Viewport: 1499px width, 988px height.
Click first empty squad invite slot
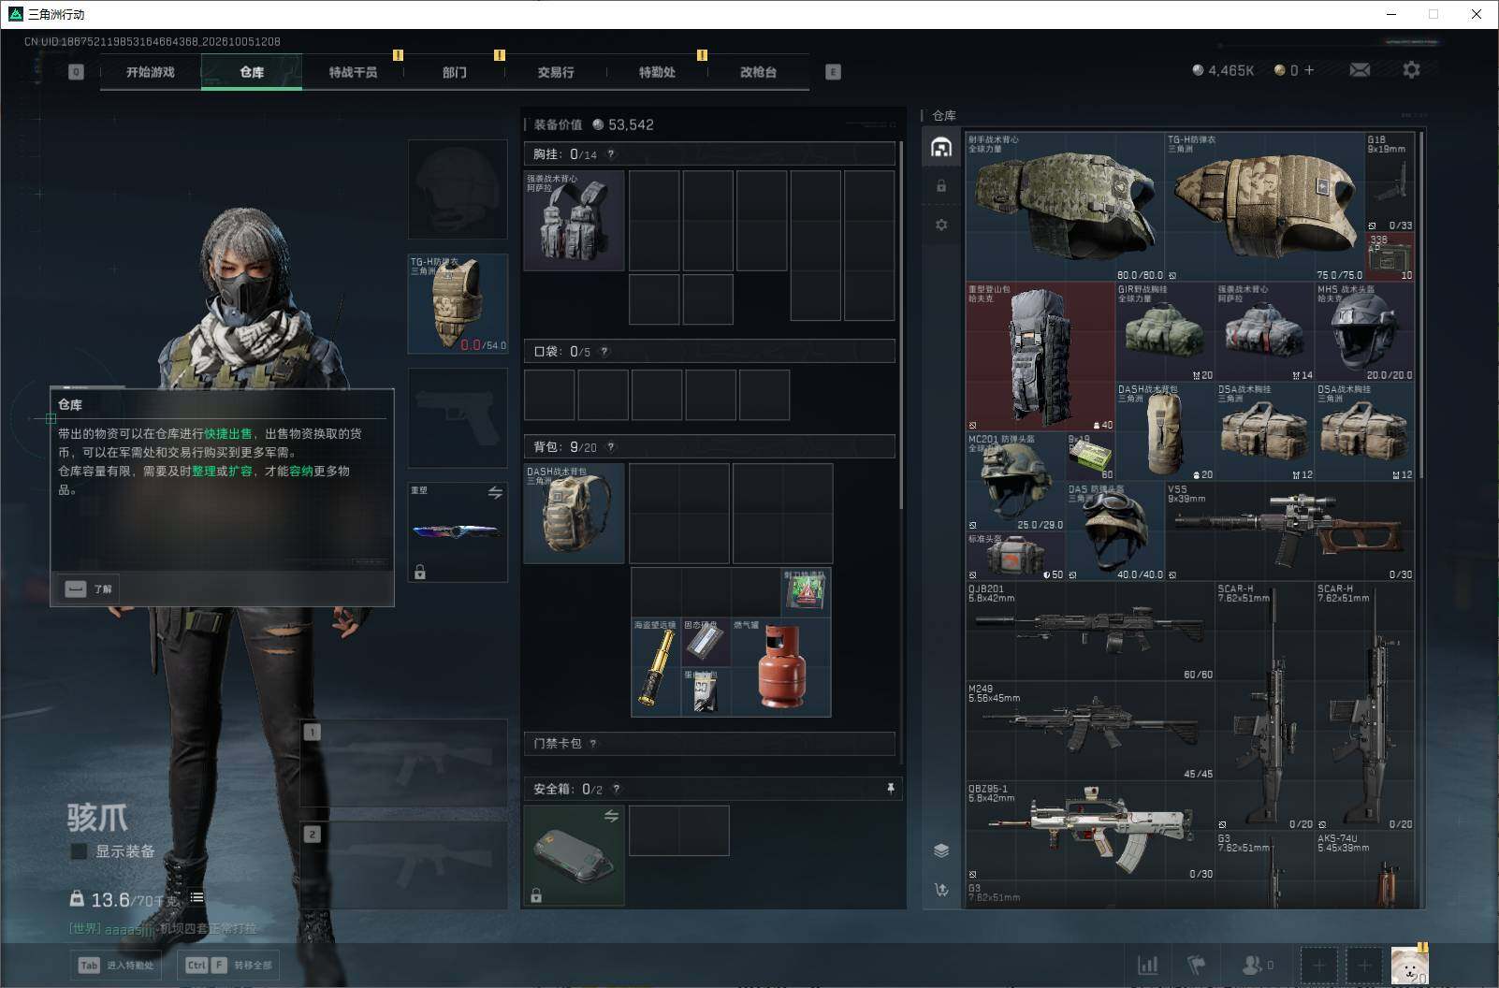pos(1318,965)
